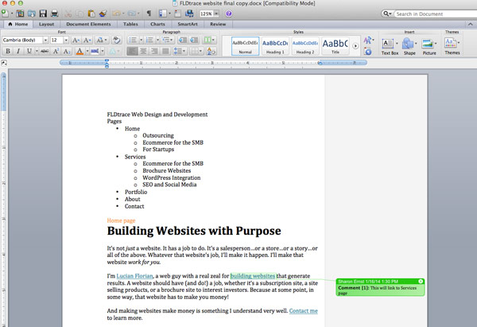Open the Change Case dropdown
Screen dimensions: 477x327
coord(101,40)
